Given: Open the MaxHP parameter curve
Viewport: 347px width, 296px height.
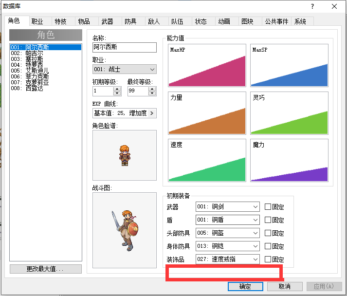Looking at the screenshot, I should (207, 65).
